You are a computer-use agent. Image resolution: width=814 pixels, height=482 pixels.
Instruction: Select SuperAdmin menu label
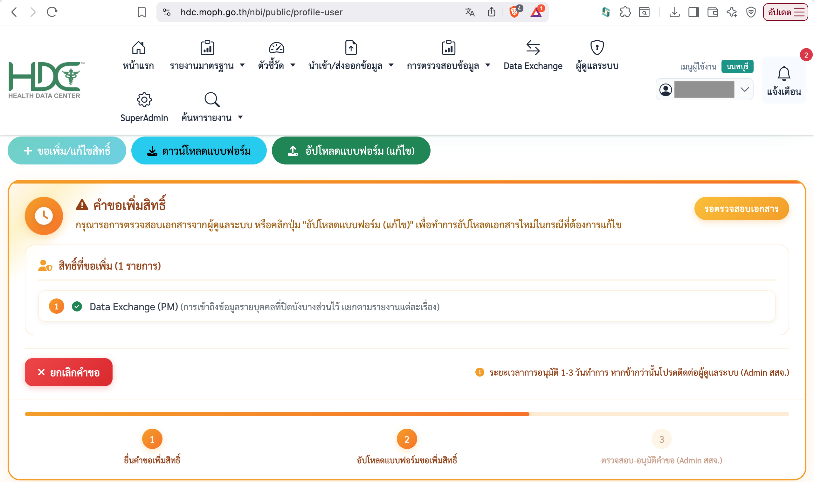[x=144, y=118]
